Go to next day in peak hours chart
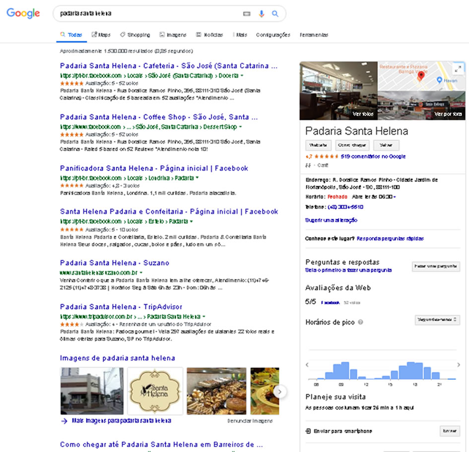This screenshot has height=452, width=469. (x=459, y=365)
